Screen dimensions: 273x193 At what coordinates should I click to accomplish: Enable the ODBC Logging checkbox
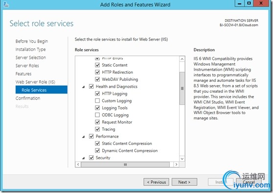[x=97, y=115]
